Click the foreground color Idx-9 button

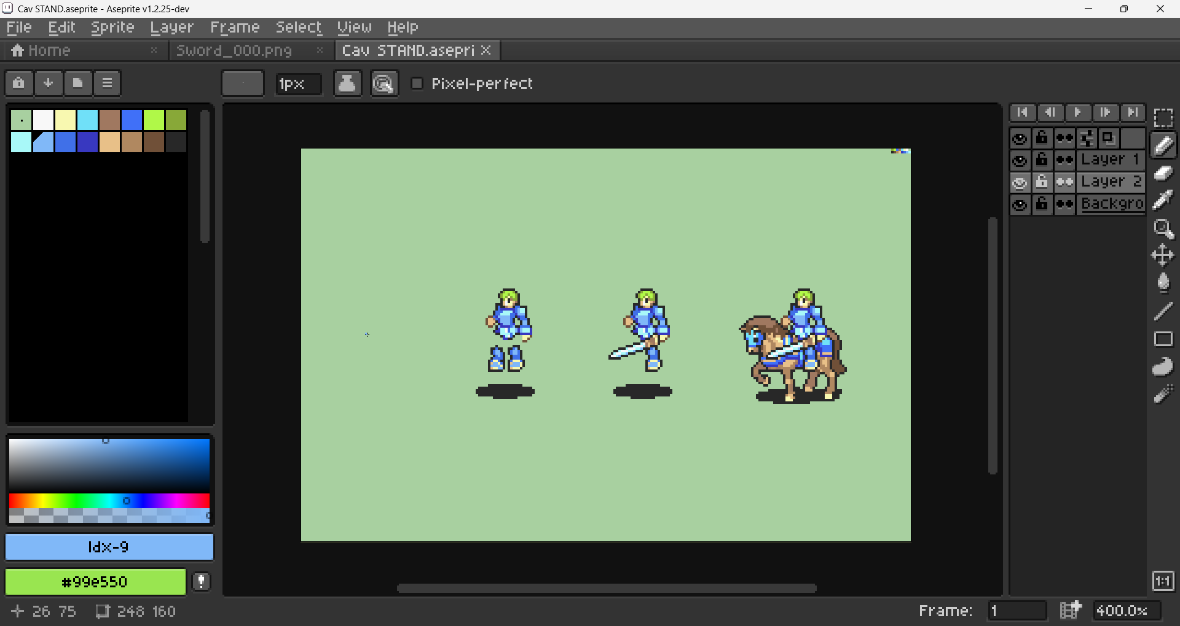tap(109, 547)
